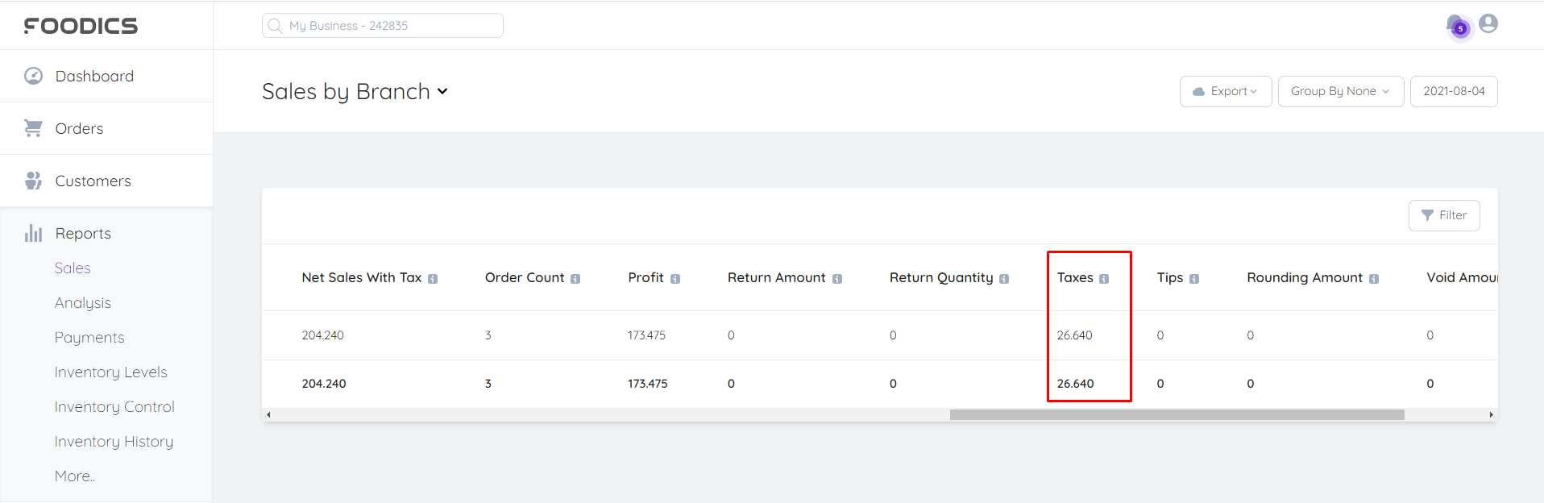Screen dimensions: 1544x503
Task: Open the Group By None dropdown
Action: [x=1340, y=91]
